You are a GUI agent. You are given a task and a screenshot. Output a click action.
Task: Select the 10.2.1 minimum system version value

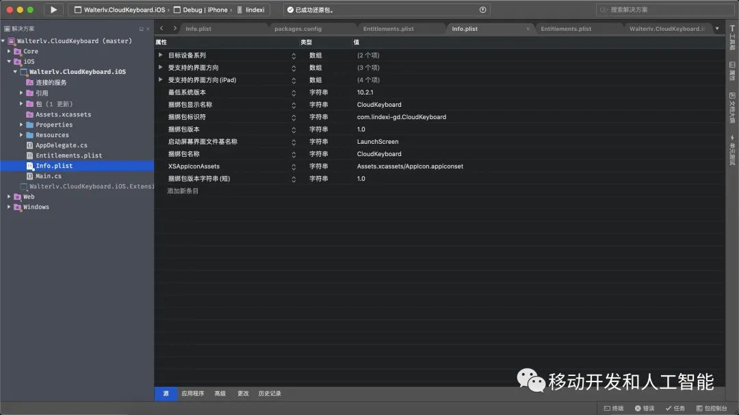coord(365,92)
